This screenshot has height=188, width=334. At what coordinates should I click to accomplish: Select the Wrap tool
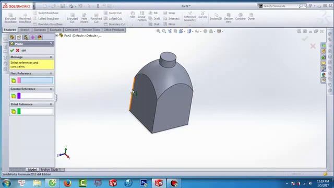[169, 13]
